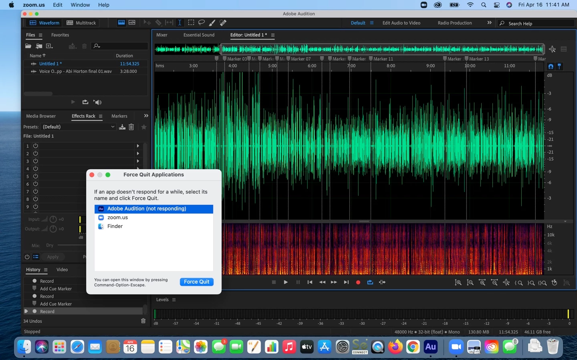Open effect menu arrow for slot 2
The height and width of the screenshot is (360, 577).
(x=138, y=154)
